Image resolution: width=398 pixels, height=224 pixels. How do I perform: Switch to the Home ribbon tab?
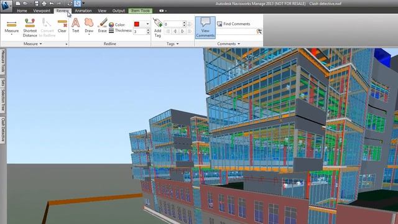[22, 11]
